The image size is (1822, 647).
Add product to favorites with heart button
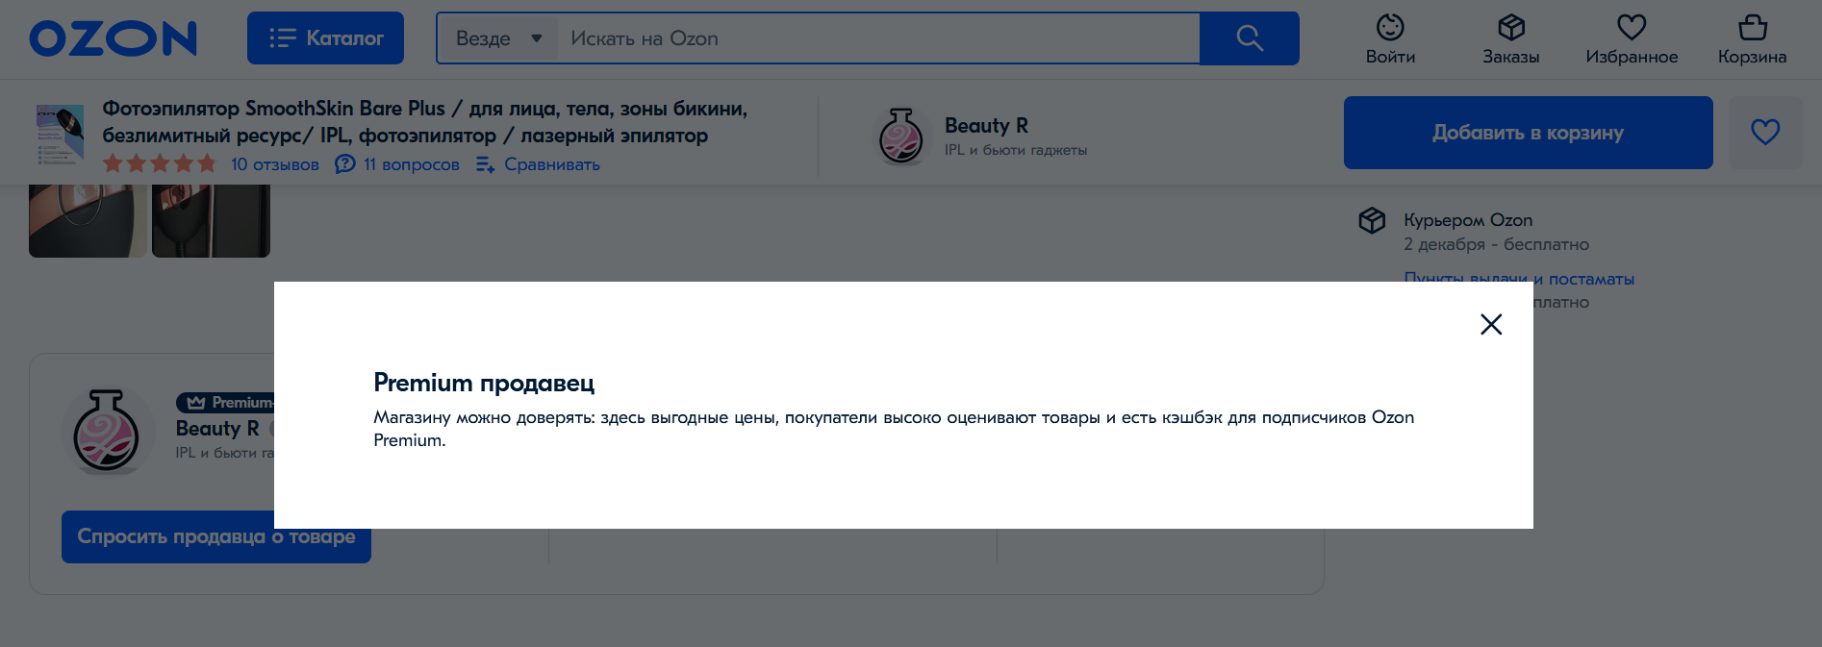coord(1765,133)
